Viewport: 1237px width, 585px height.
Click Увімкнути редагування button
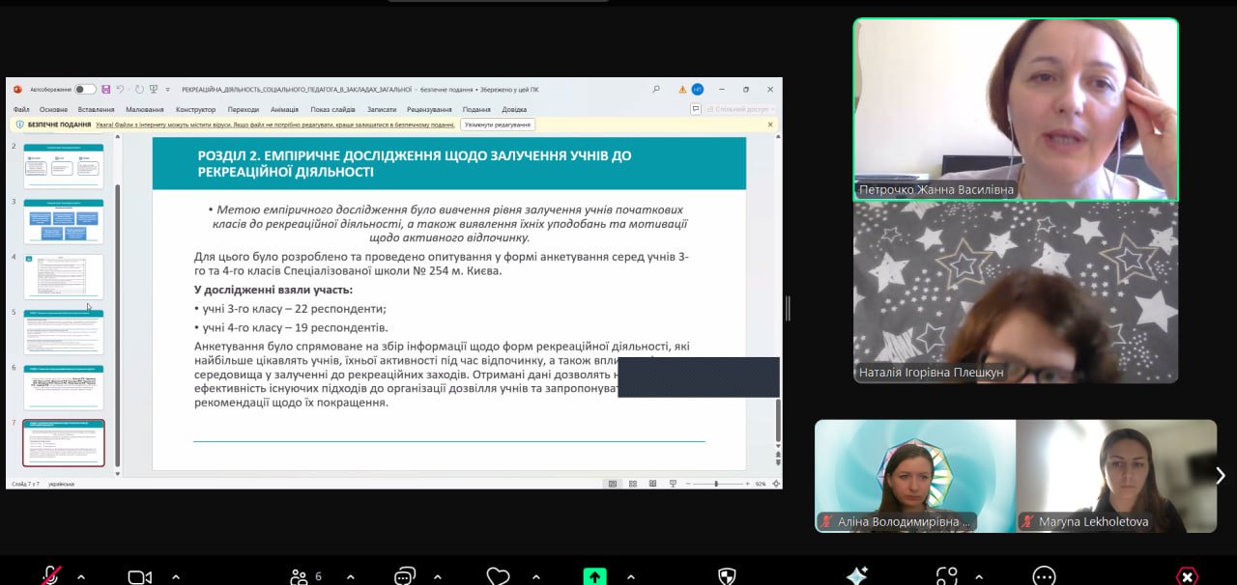coord(498,125)
